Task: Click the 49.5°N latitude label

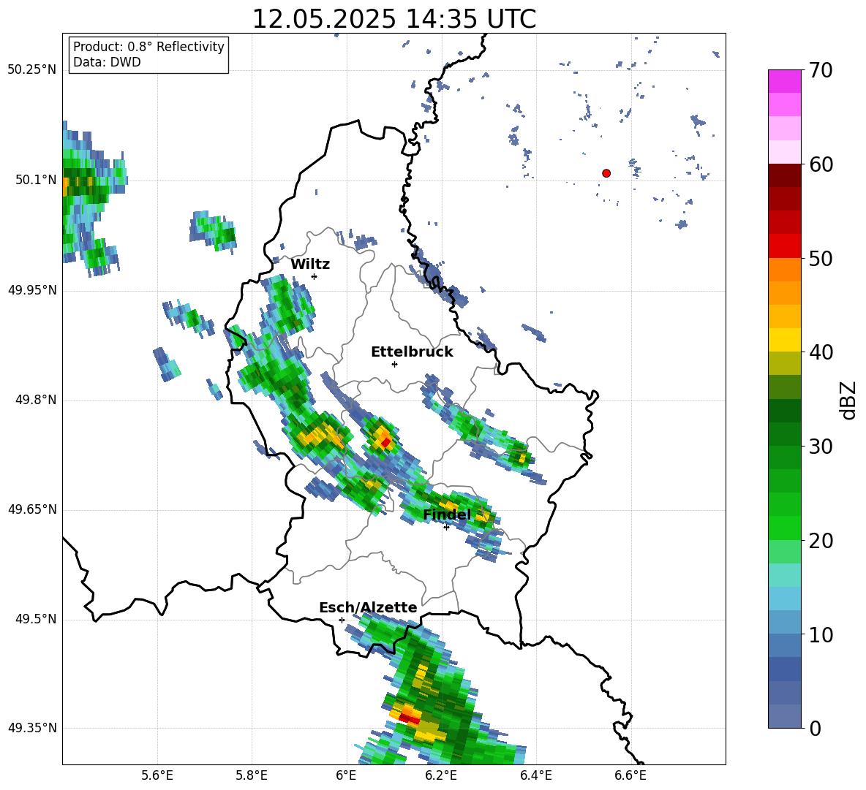Action: click(36, 619)
